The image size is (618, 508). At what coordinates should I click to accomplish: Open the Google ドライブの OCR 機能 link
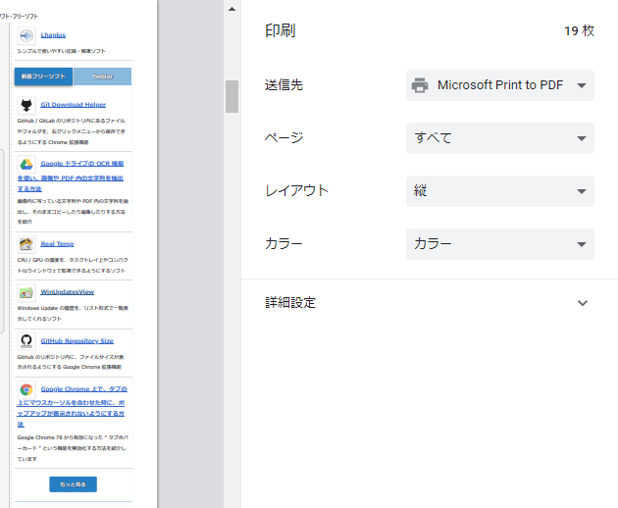pos(71,176)
